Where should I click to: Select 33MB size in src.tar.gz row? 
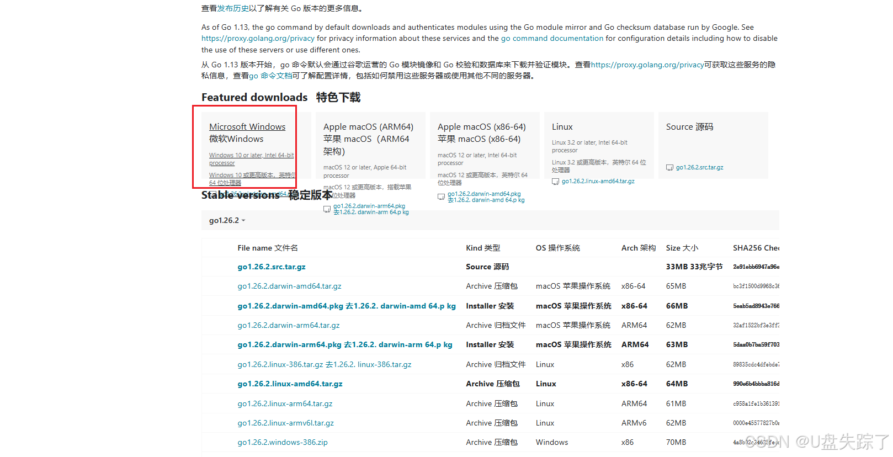point(694,267)
